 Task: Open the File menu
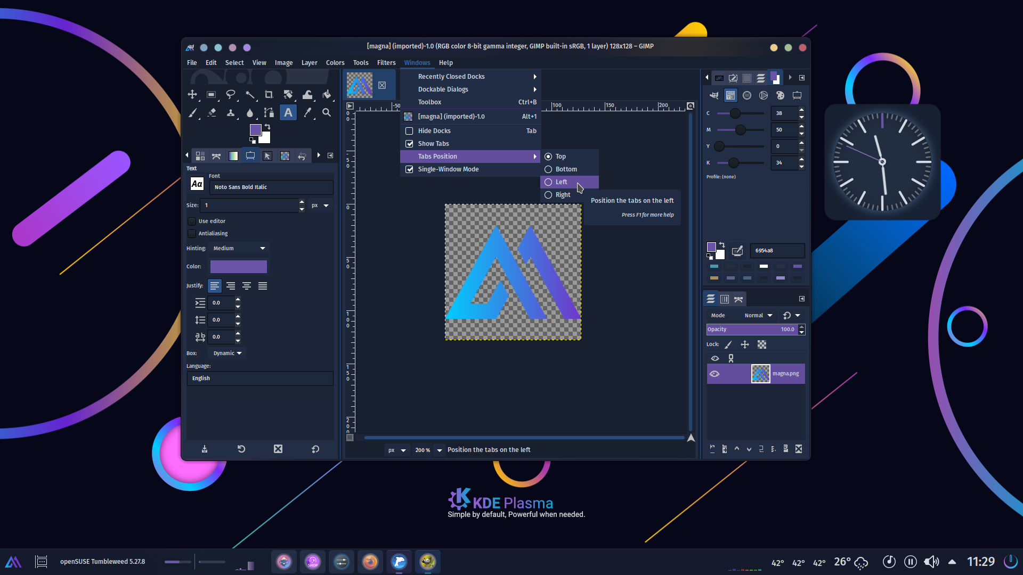click(192, 63)
